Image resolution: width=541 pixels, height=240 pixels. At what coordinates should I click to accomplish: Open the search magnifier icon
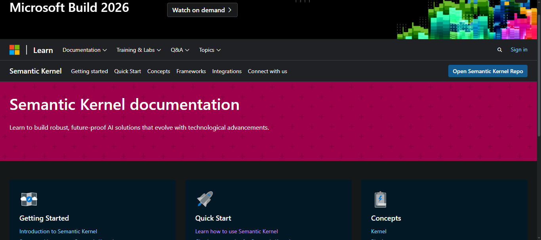pyautogui.click(x=499, y=50)
